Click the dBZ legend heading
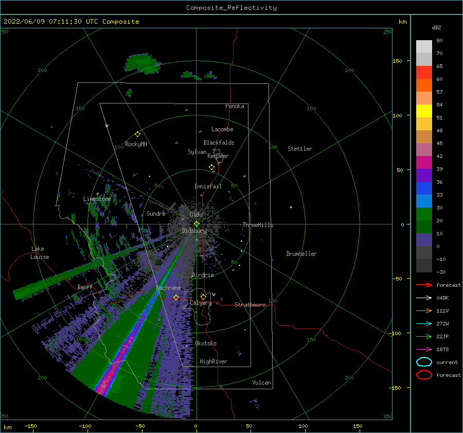 [436, 28]
